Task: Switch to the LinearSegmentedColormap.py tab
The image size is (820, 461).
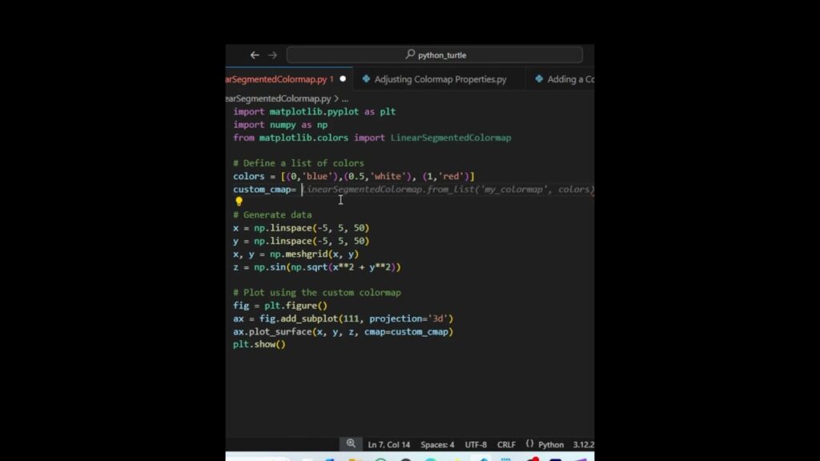Action: click(287, 79)
